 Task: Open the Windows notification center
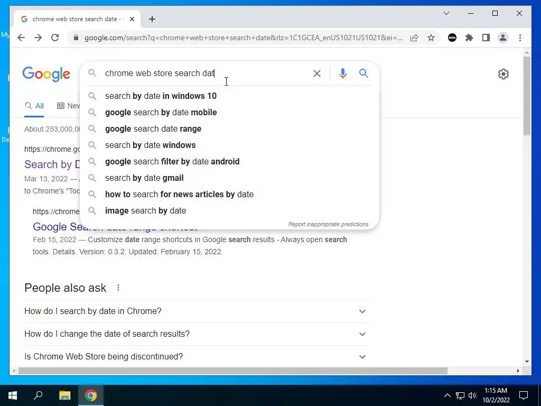click(x=524, y=395)
